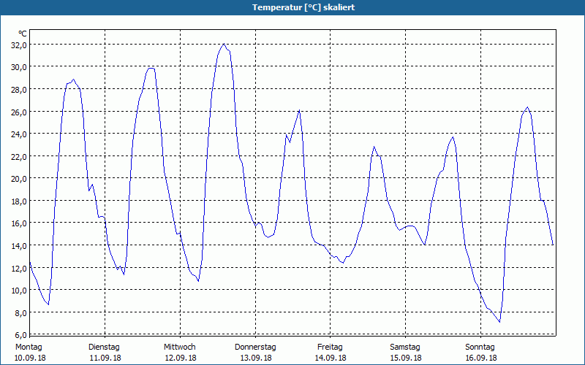
Task: Select the 32,0 axis value
Action: point(19,45)
